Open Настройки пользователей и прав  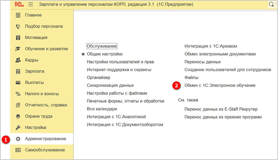coord(120,62)
